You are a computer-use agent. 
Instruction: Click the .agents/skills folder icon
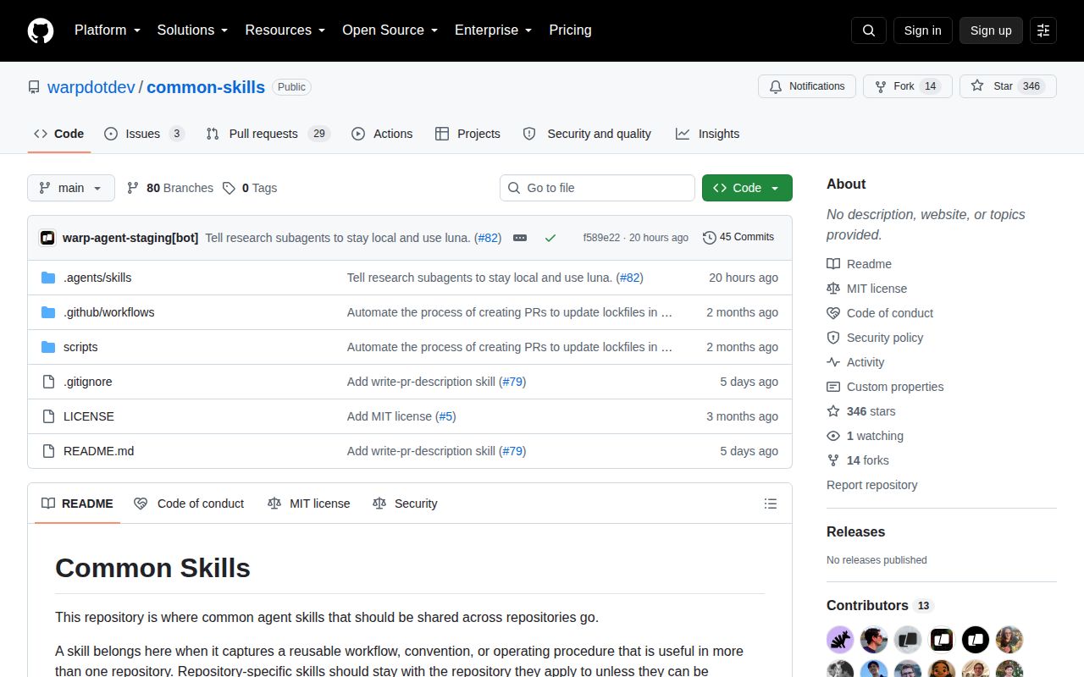tap(48, 278)
